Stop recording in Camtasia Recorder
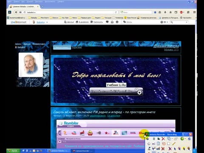The width and height of the screenshot is (204, 153). pos(159,139)
